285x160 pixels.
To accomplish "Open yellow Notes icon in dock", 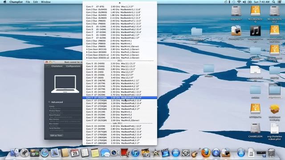I will (95, 153).
